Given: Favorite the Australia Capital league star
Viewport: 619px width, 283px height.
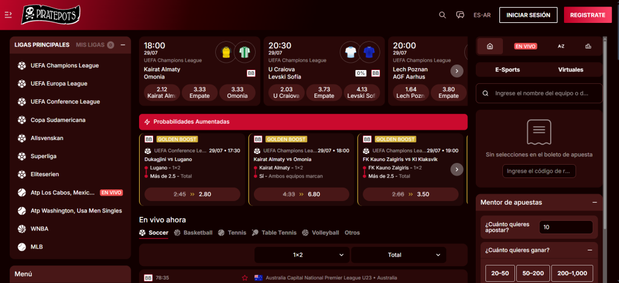Looking at the screenshot, I should point(245,278).
